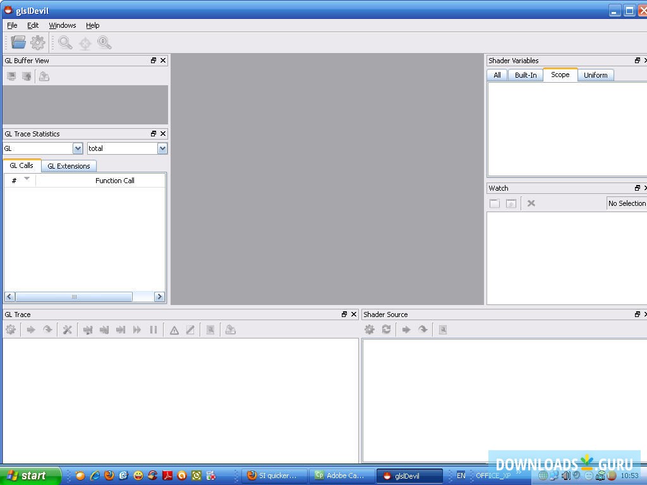
Task: Close the GL Trace panel
Action: click(354, 314)
